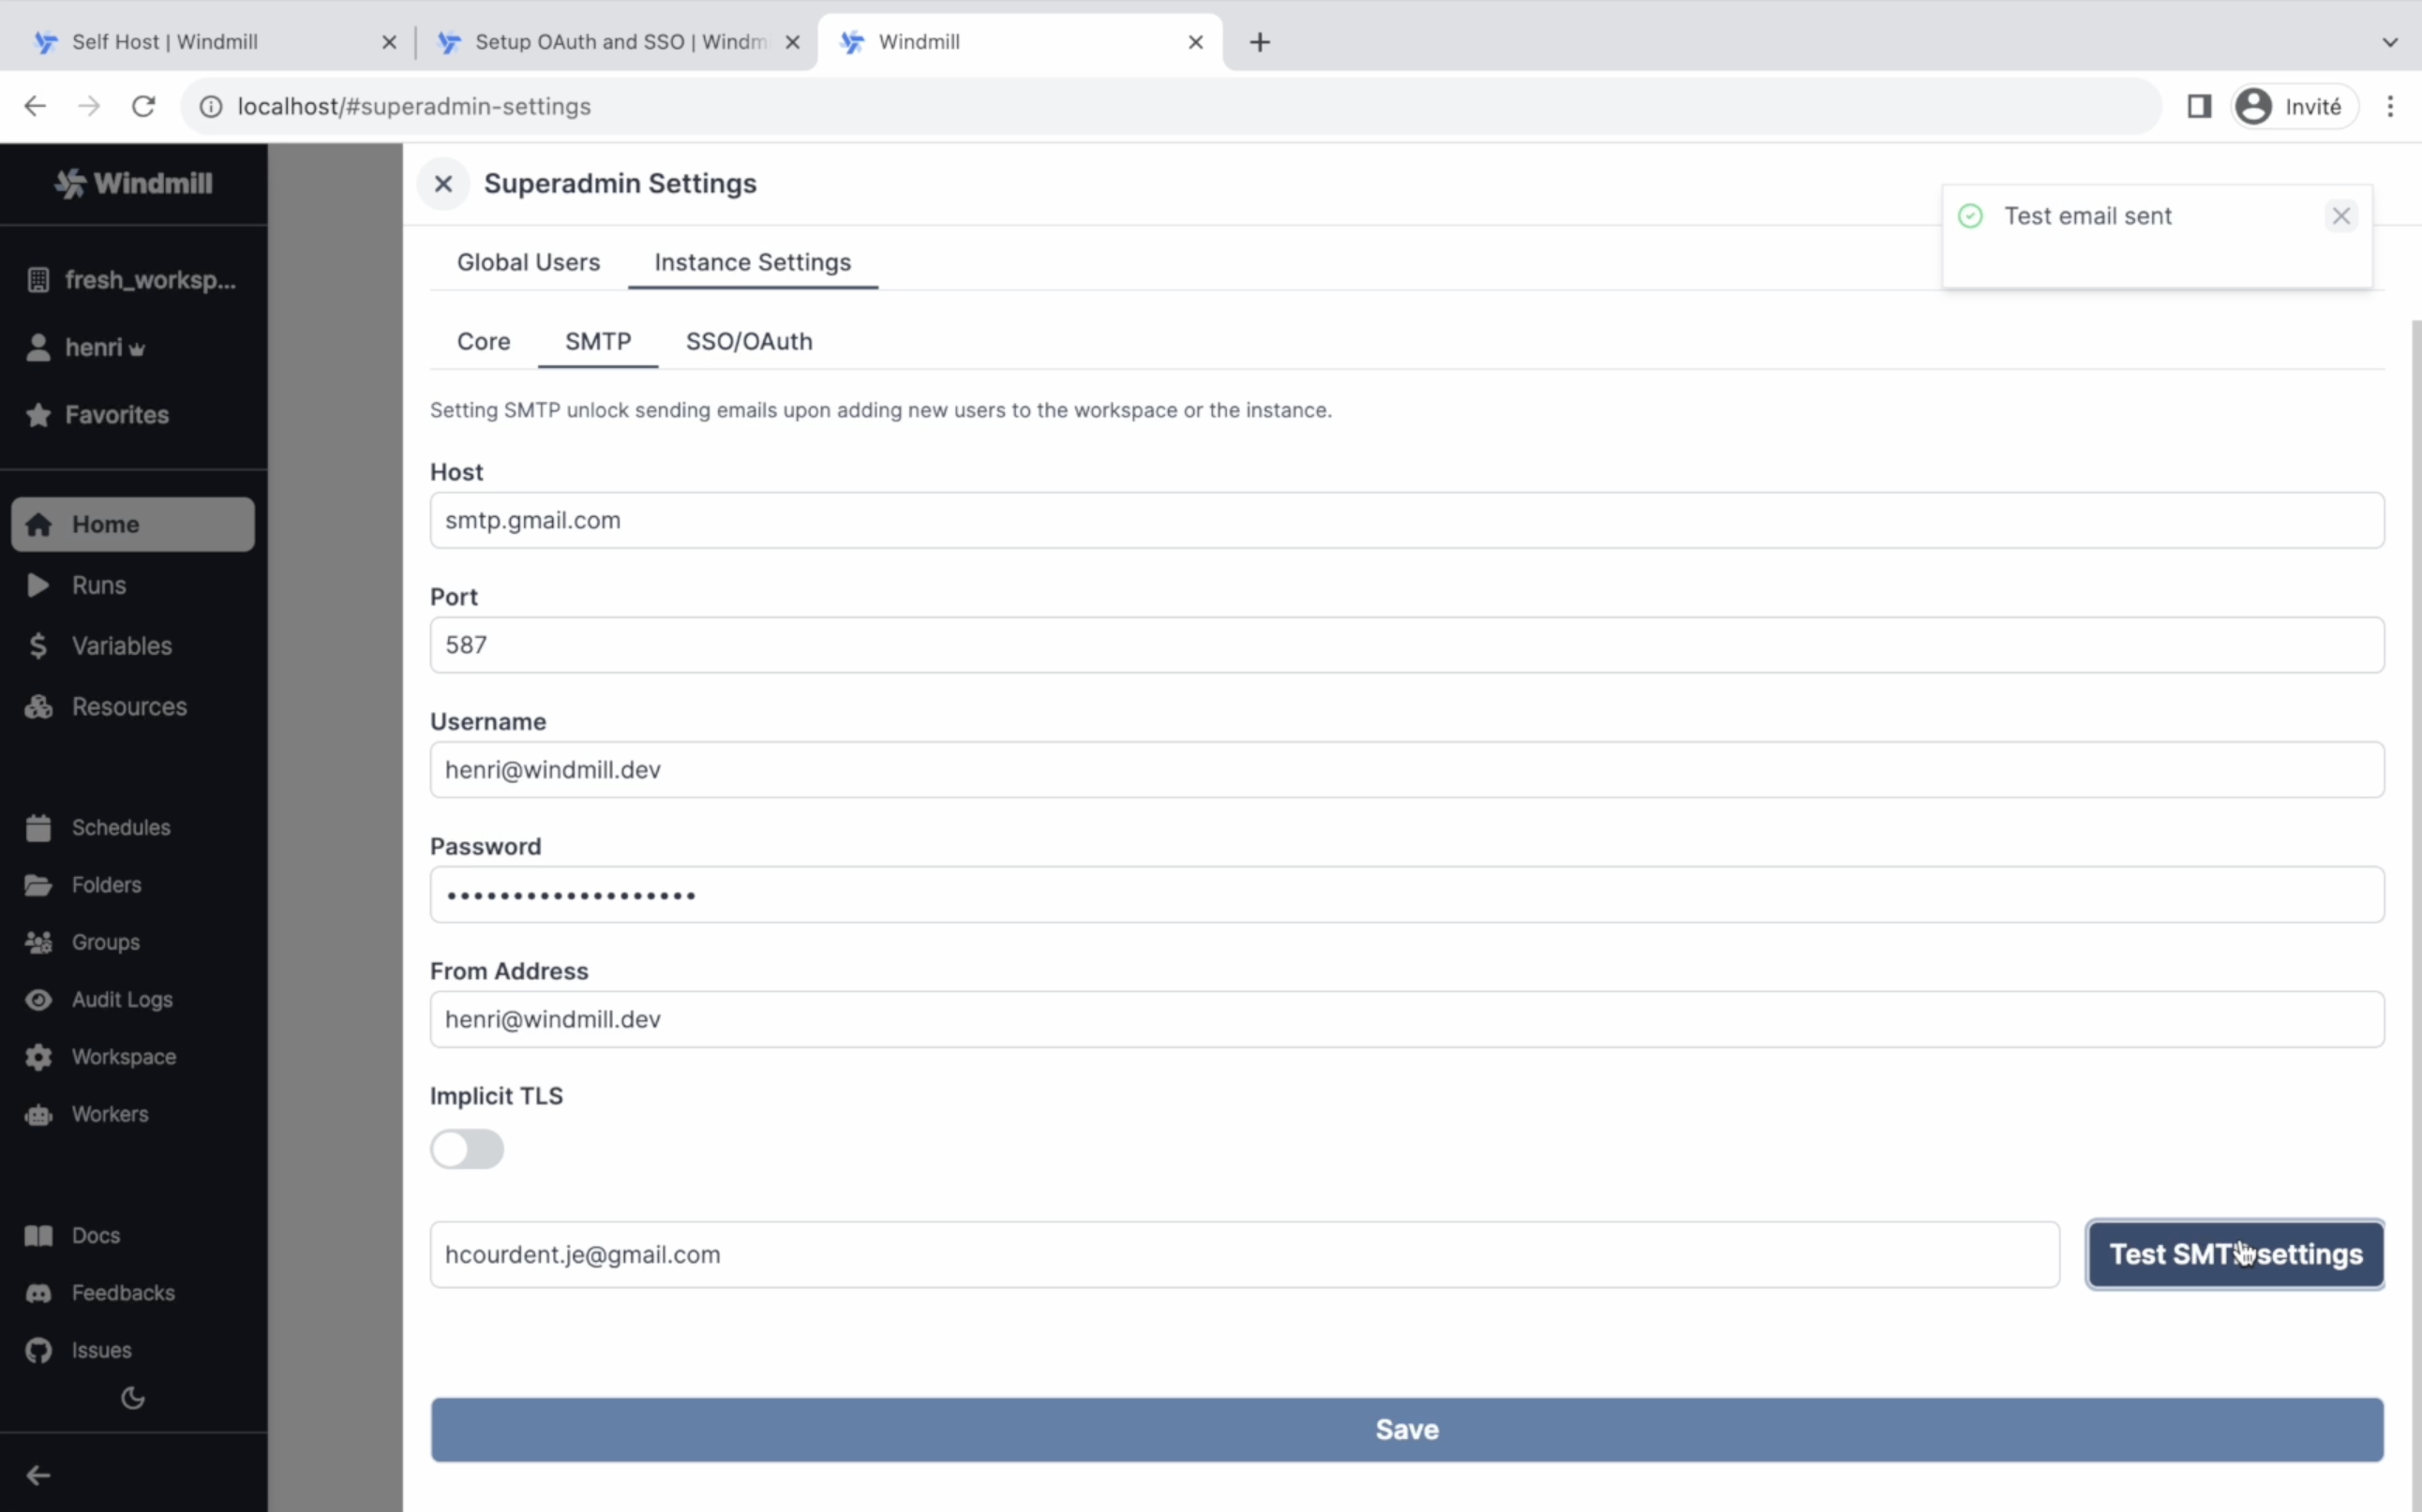Close the Superadmin Settings drawer
This screenshot has height=1512, width=2422.
443,184
